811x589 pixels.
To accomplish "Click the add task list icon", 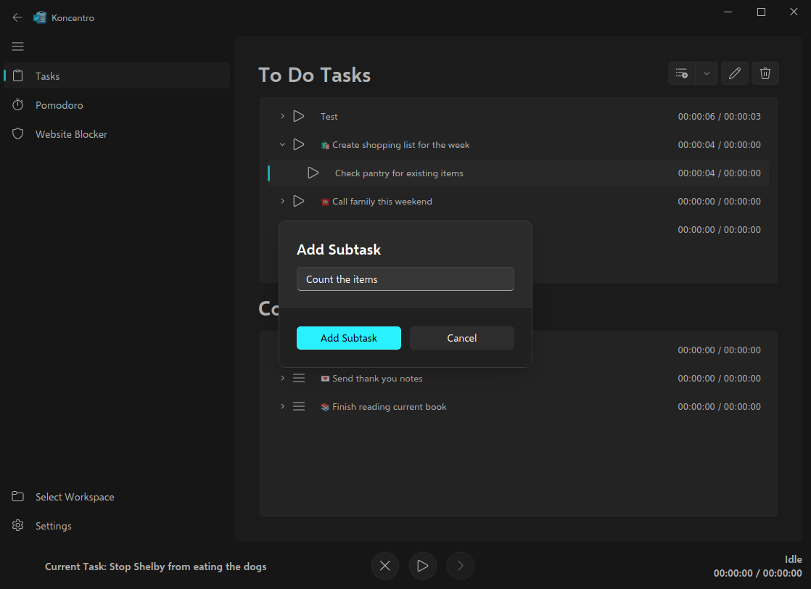I will click(x=681, y=73).
